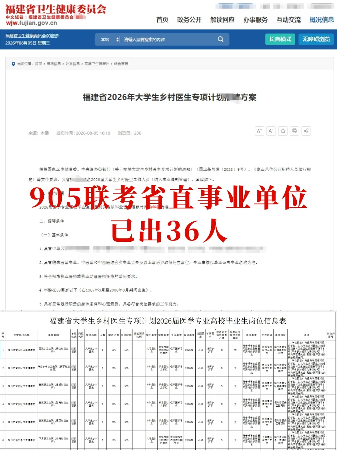Click 福州市晋安区卫生健康局 in row 1
The height and width of the screenshot is (450, 337).
click(22, 350)
